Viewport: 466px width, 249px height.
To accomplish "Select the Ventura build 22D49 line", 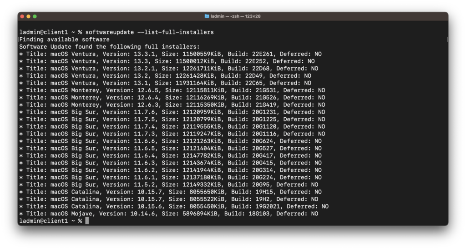I will point(165,76).
